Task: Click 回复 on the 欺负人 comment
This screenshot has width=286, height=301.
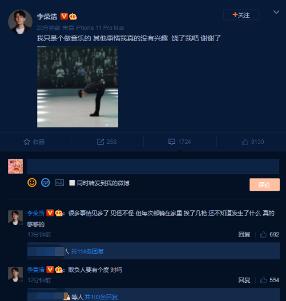Action: (244, 280)
